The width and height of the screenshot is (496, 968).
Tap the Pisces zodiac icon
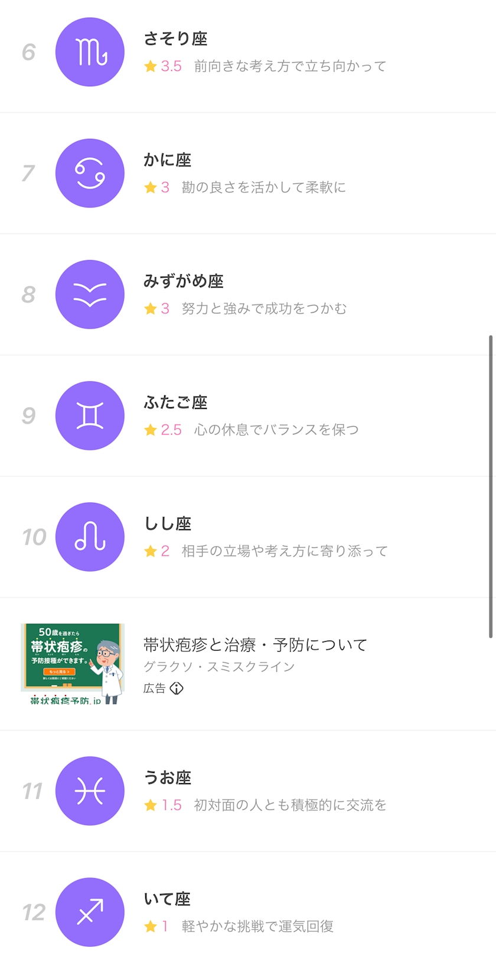tap(90, 791)
